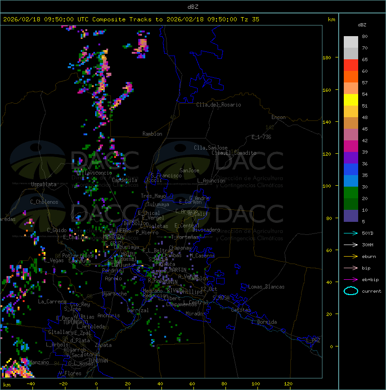Click the 'TUNUYAN' map label
Viewport: 386px width, 390px height.
point(98,361)
